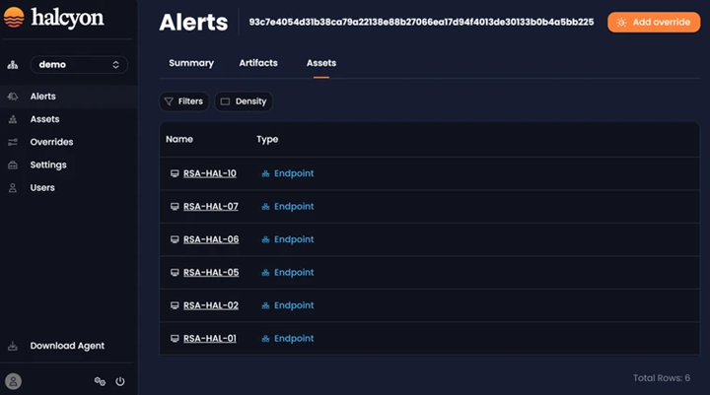The width and height of the screenshot is (710, 395).
Task: Click the Endpoint icon in RSA-HAL-02 row
Action: [x=265, y=306]
